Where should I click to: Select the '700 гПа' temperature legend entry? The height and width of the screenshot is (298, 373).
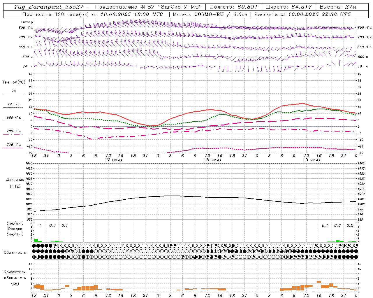[14, 131]
